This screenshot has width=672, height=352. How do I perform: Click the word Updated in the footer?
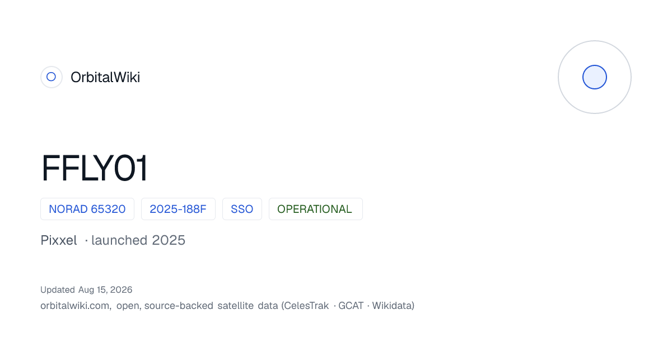[x=57, y=289]
